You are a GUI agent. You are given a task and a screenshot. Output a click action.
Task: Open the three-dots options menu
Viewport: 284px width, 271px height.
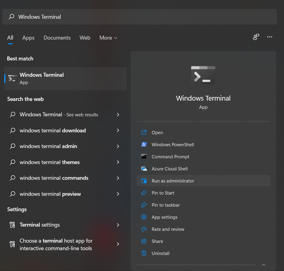point(270,37)
